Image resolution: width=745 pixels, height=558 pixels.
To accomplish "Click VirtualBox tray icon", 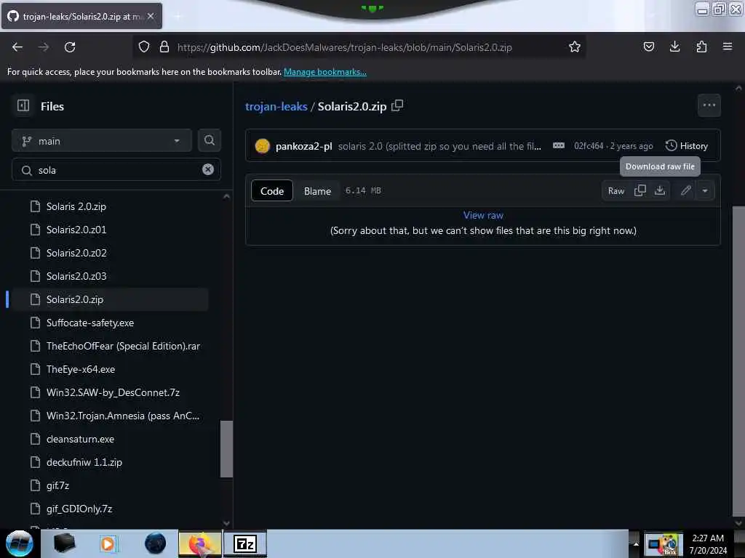I will (x=664, y=544).
